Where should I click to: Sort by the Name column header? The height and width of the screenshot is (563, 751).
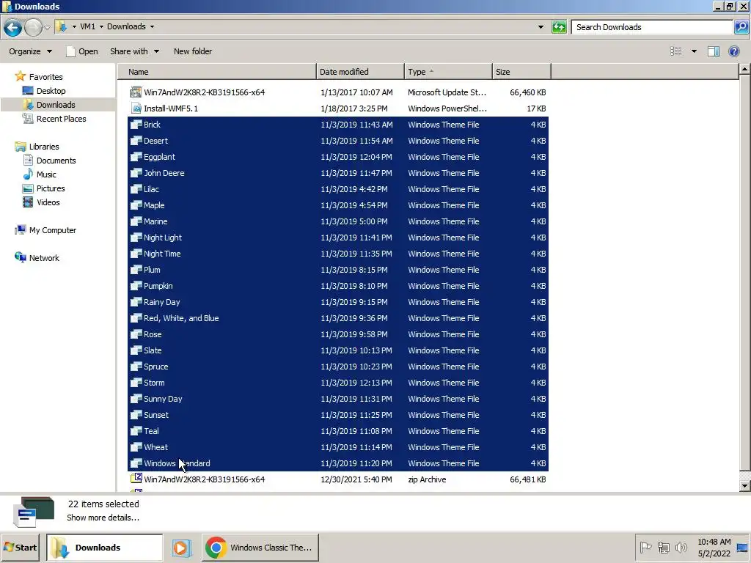point(217,72)
